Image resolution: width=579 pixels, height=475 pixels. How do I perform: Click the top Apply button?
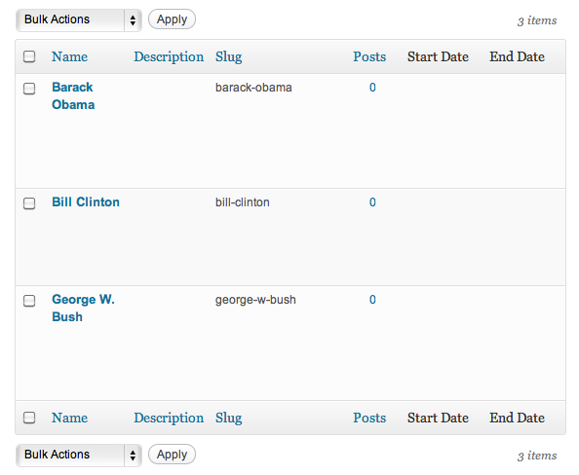[172, 19]
